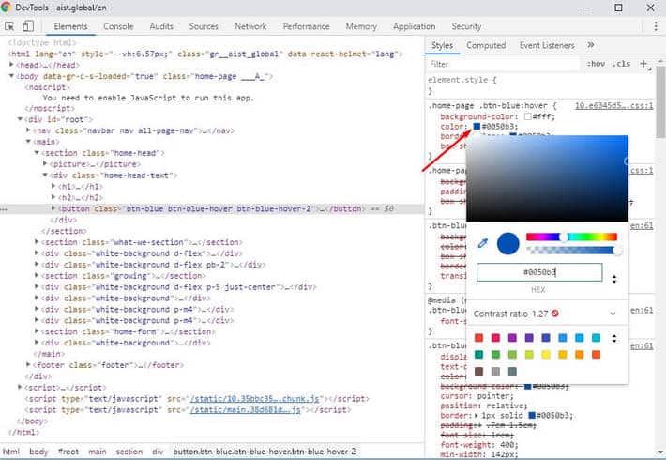Open the Console tab
Screen dimensions: 666x460
click(x=118, y=26)
